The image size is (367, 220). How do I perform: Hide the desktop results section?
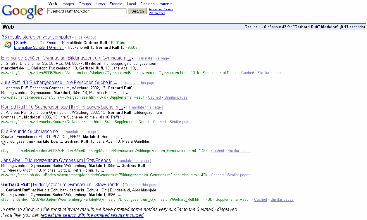79,37
